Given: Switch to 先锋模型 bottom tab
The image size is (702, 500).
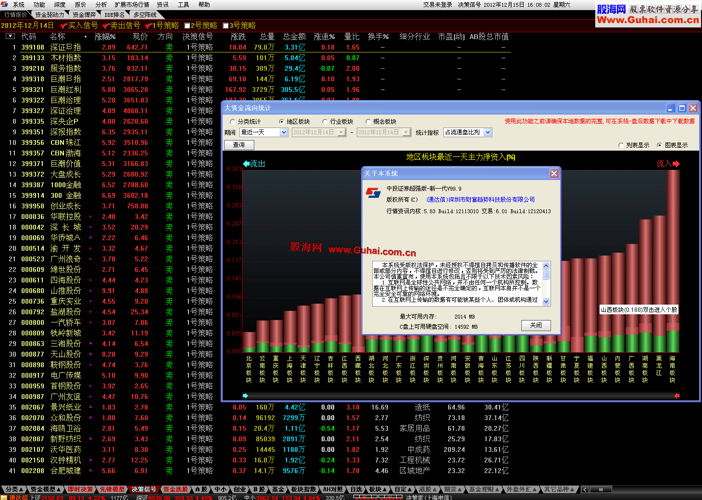Looking at the screenshot, I should coord(112,489).
